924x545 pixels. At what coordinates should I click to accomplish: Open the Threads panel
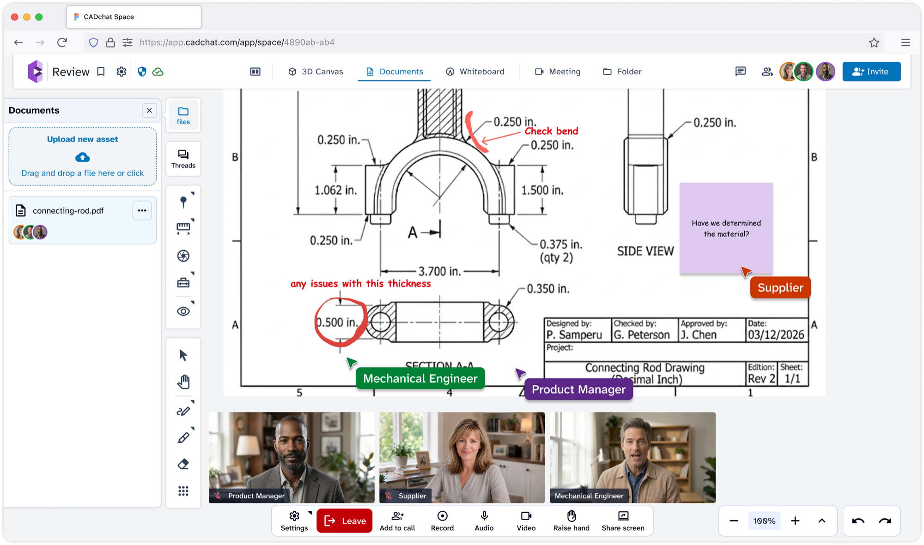coord(183,159)
